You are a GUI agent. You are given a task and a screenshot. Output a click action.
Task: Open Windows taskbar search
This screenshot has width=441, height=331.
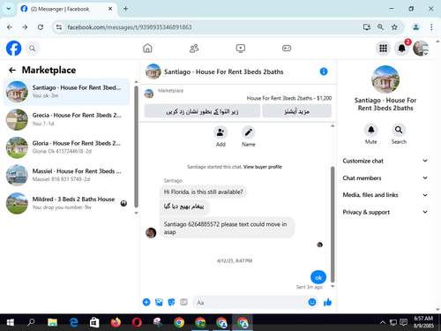[x=31, y=322]
